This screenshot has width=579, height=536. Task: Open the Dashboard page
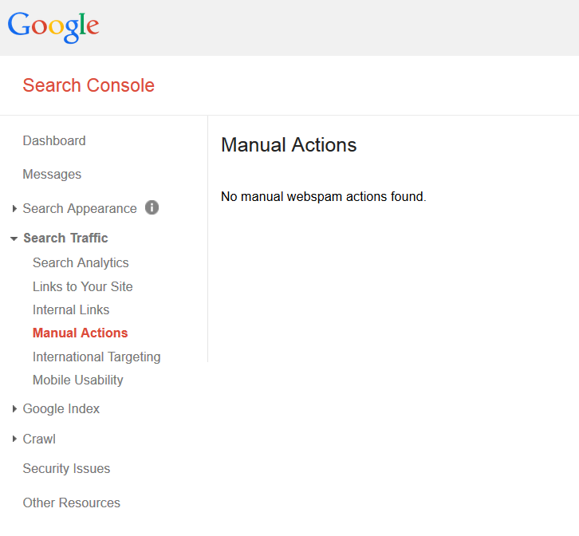[x=54, y=140]
